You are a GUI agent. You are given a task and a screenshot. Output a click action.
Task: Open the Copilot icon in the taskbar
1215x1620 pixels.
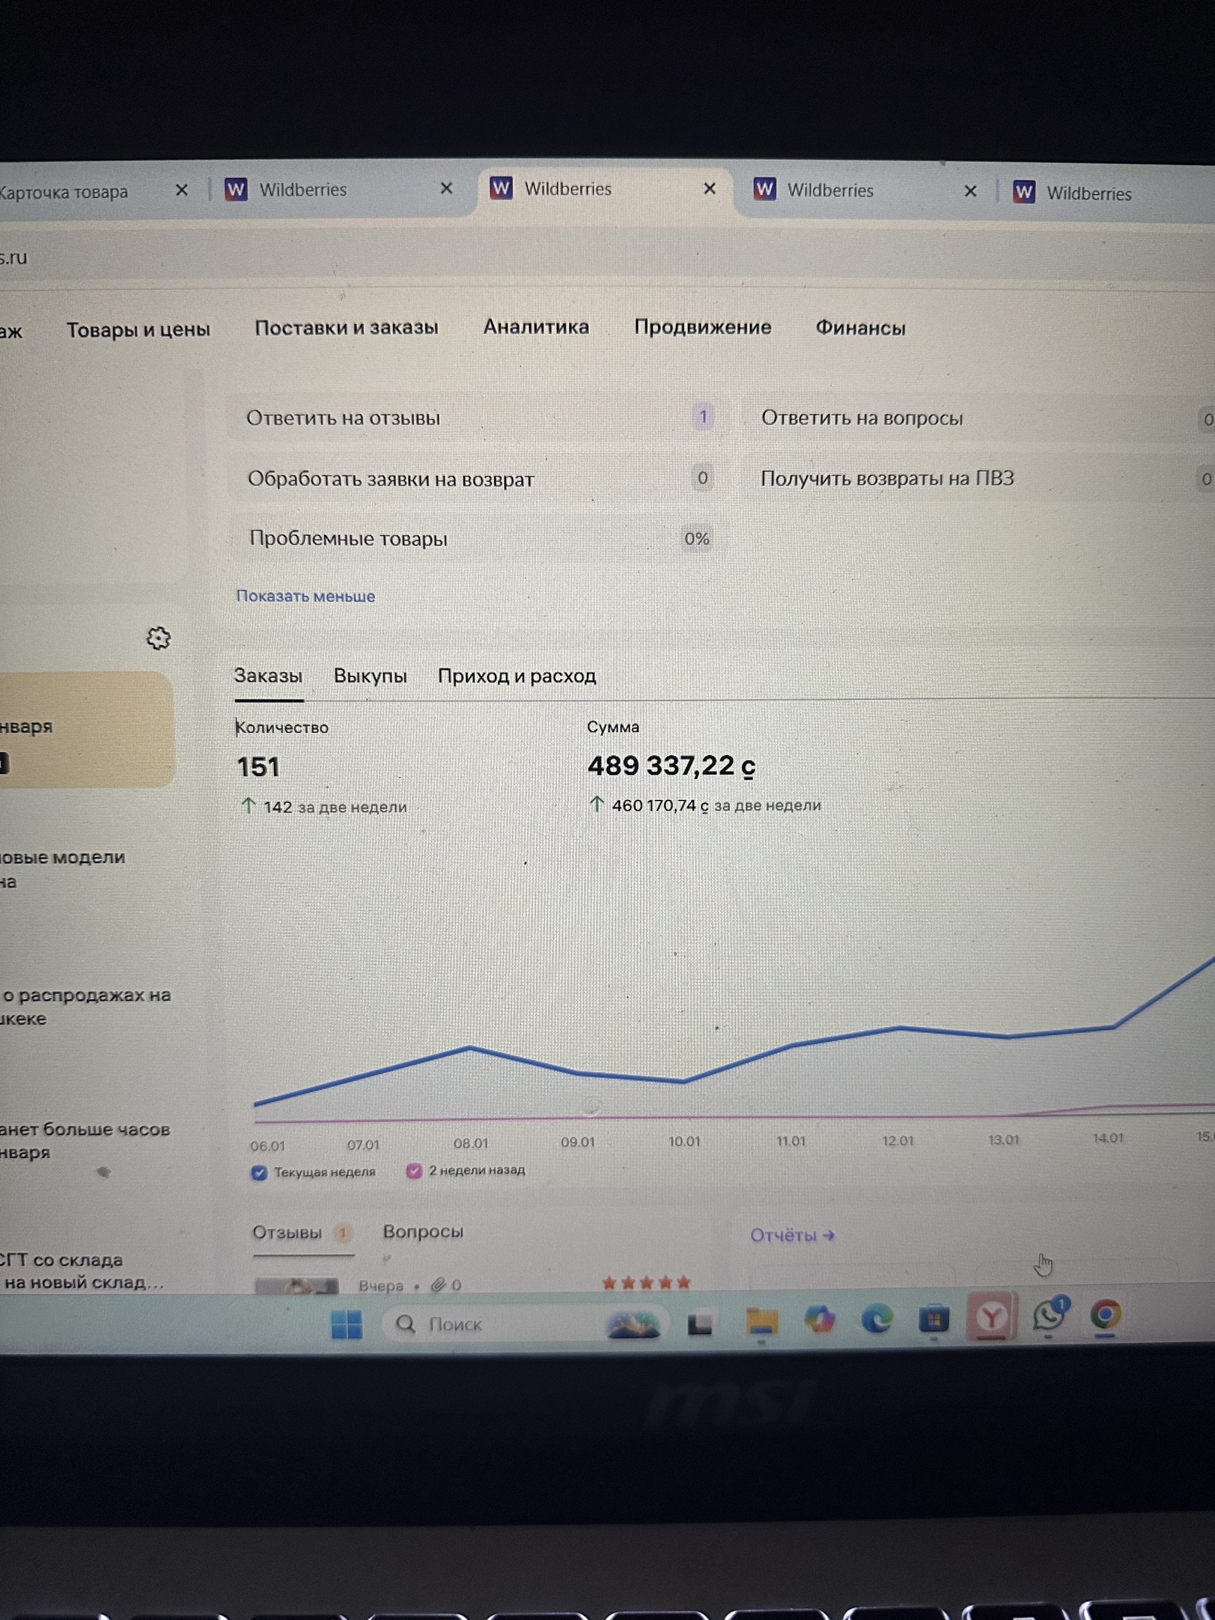[x=819, y=1321]
